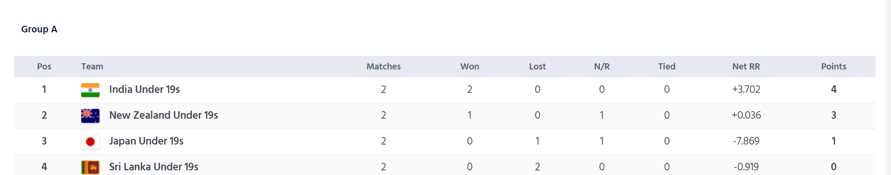Viewport: 891px width, 175px height.
Task: Open India Under 19s team link
Action: click(145, 90)
